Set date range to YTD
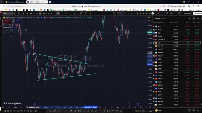This screenshot has width=202, height=113. (21, 111)
